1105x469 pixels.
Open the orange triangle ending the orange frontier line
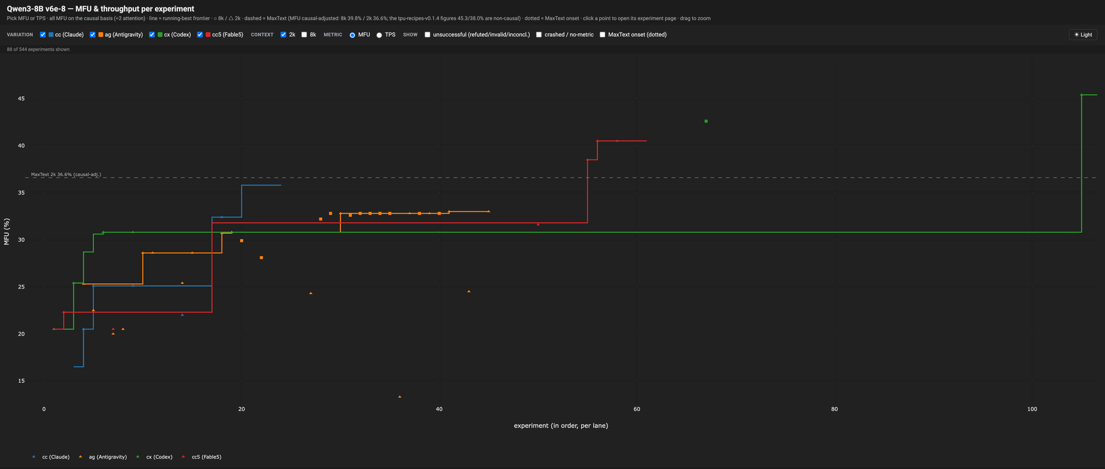pos(489,211)
